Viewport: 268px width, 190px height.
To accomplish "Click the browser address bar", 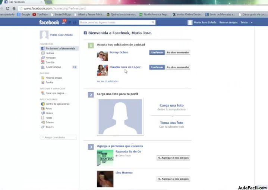I will [143, 8].
